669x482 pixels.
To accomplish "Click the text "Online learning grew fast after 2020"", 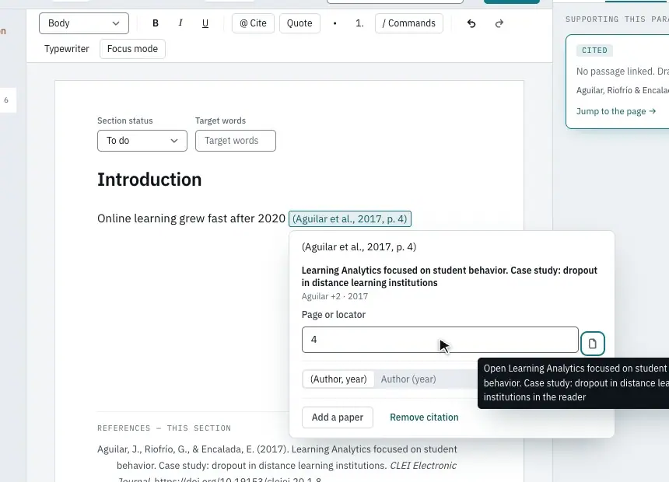I will tap(191, 218).
